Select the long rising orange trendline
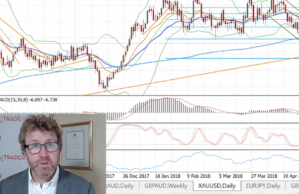 pyautogui.click(x=191, y=76)
